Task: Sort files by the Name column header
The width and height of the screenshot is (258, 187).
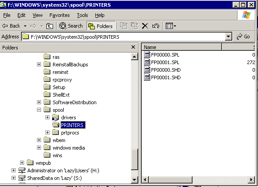Action: coord(182,47)
